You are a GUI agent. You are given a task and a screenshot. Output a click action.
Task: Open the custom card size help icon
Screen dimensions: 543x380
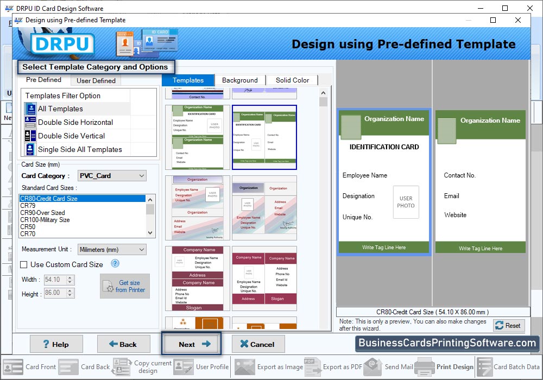click(115, 264)
